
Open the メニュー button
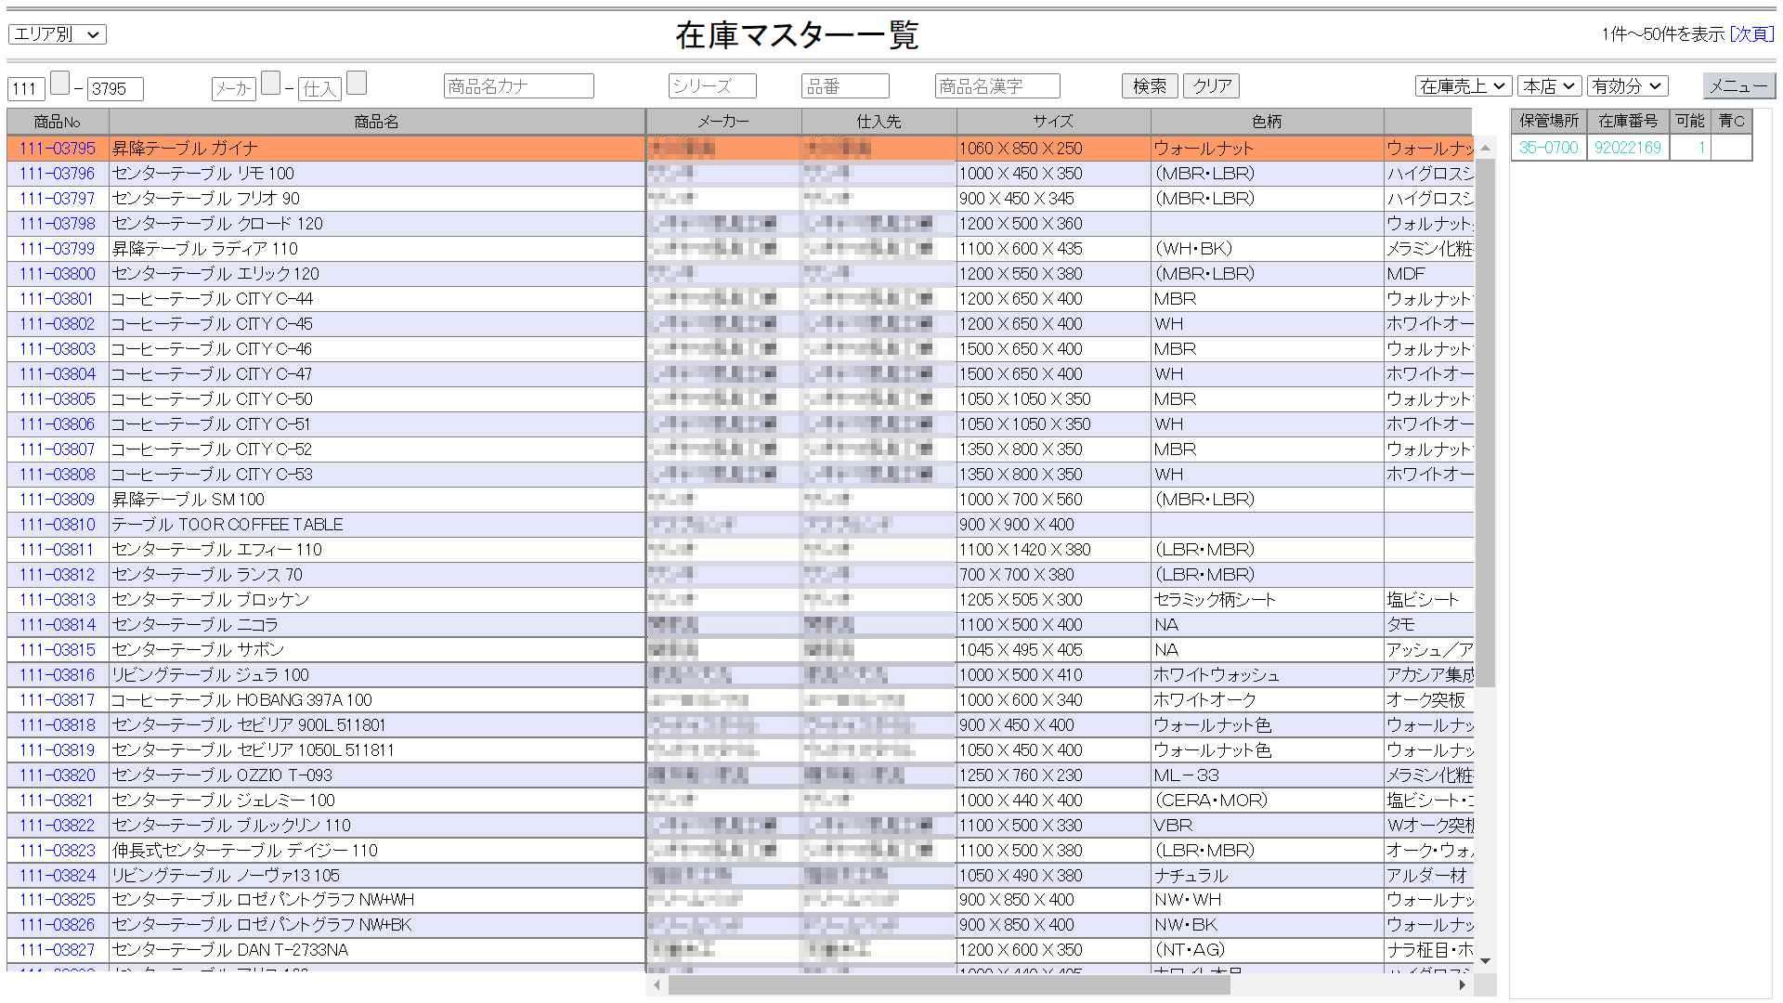[1738, 85]
